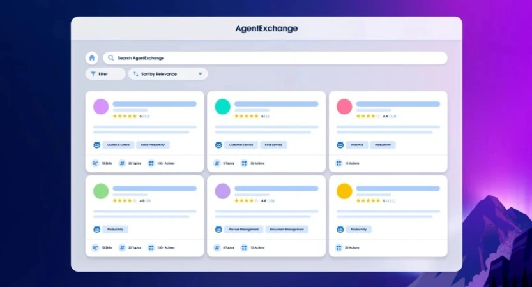
Task: Click Agentforce mascot icon beside Quotes & Orders
Action: [96, 145]
